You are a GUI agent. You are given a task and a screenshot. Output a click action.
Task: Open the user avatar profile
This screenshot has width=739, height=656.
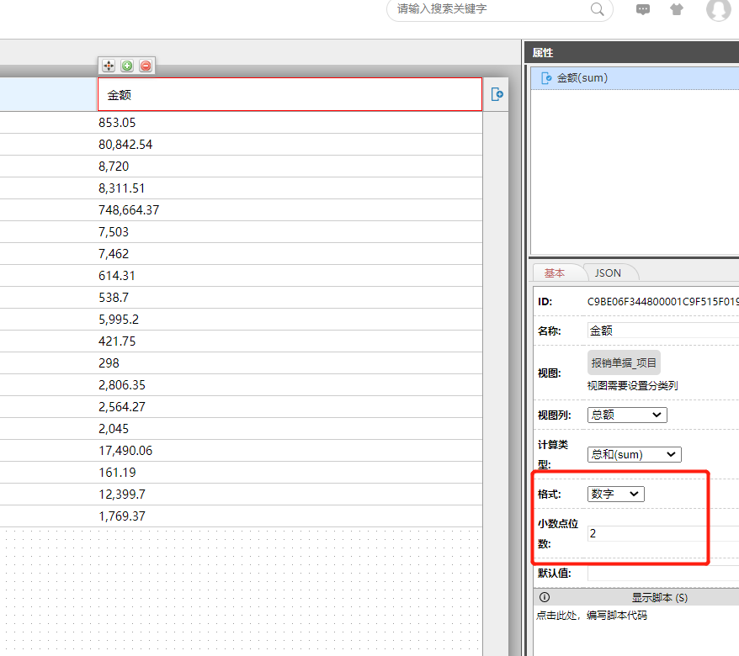pyautogui.click(x=718, y=9)
